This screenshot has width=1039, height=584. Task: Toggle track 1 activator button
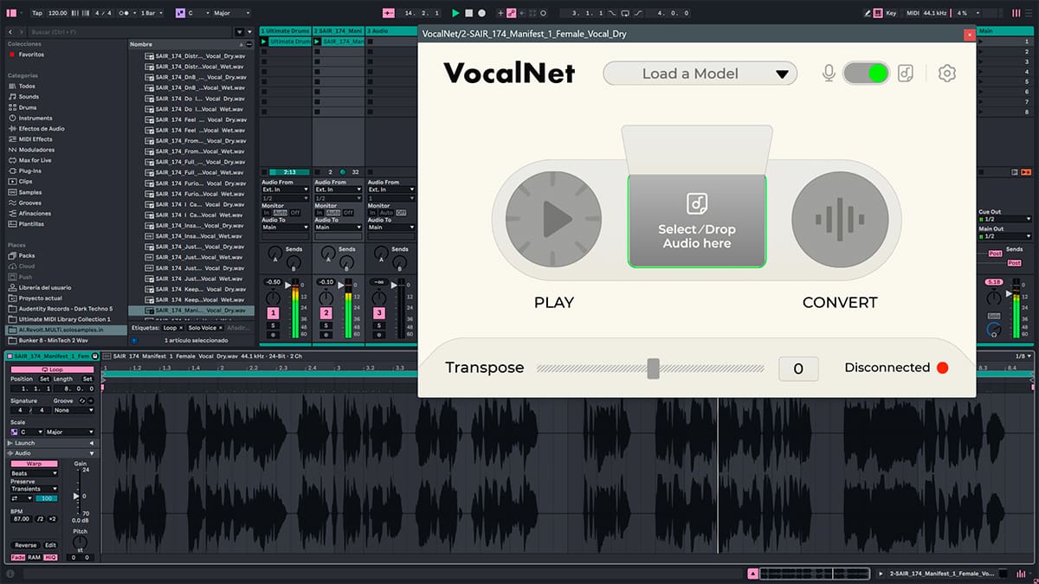click(273, 313)
